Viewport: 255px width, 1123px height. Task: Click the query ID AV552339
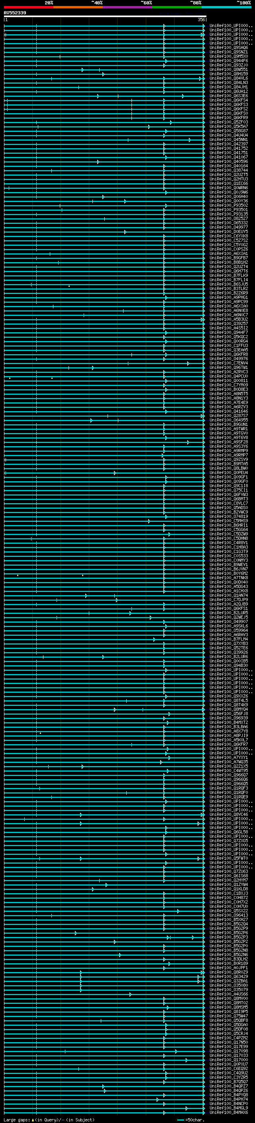point(15,13)
